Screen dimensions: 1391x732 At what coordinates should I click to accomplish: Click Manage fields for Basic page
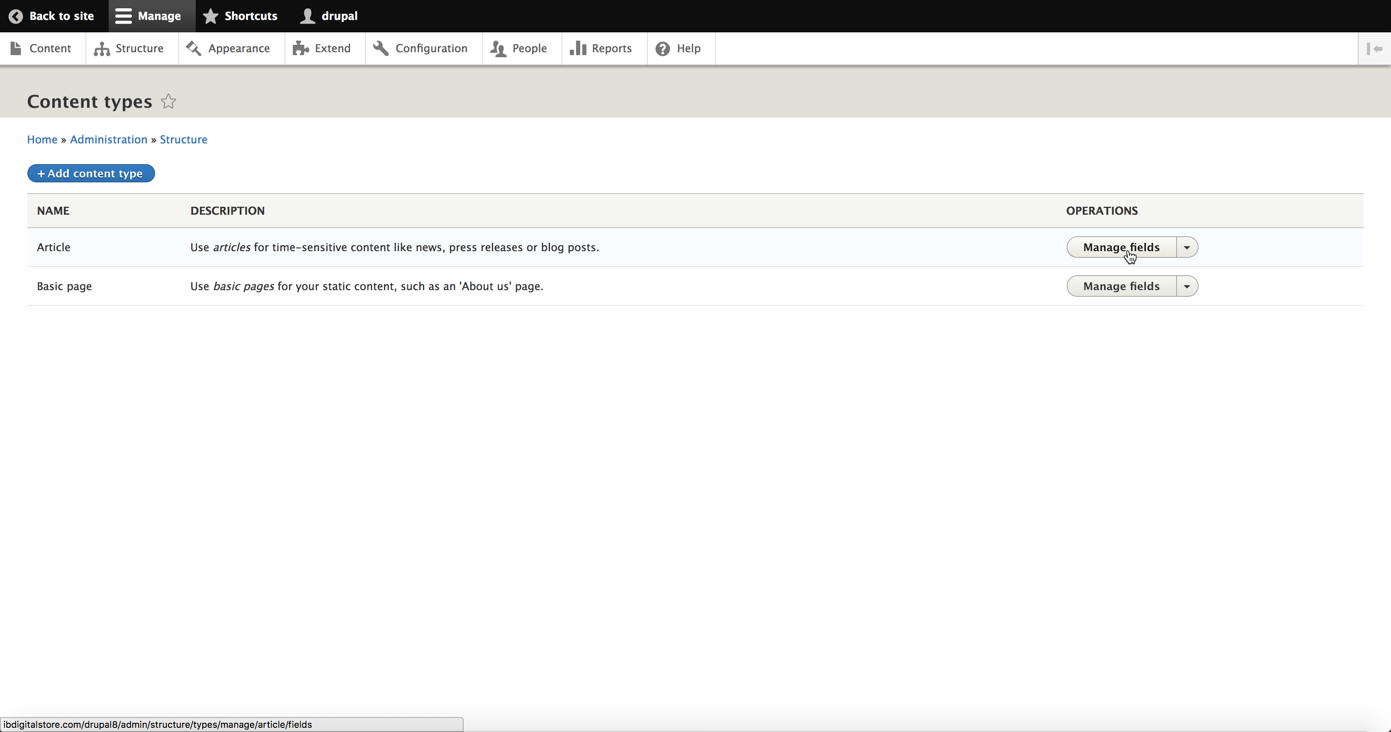click(x=1121, y=286)
